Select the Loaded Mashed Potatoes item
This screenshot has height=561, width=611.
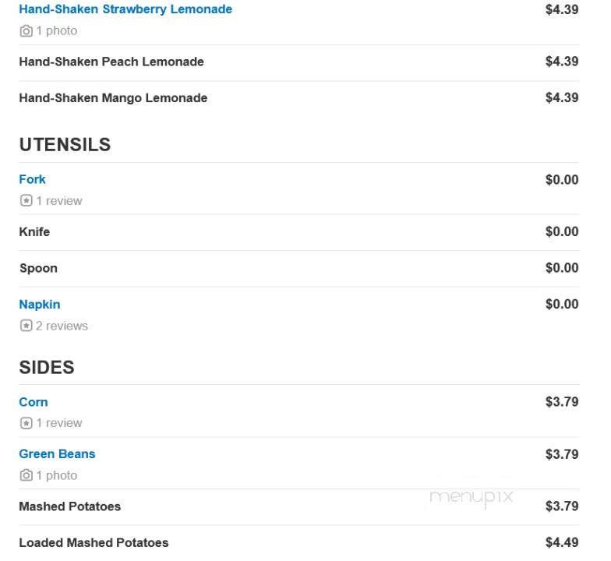click(x=94, y=542)
